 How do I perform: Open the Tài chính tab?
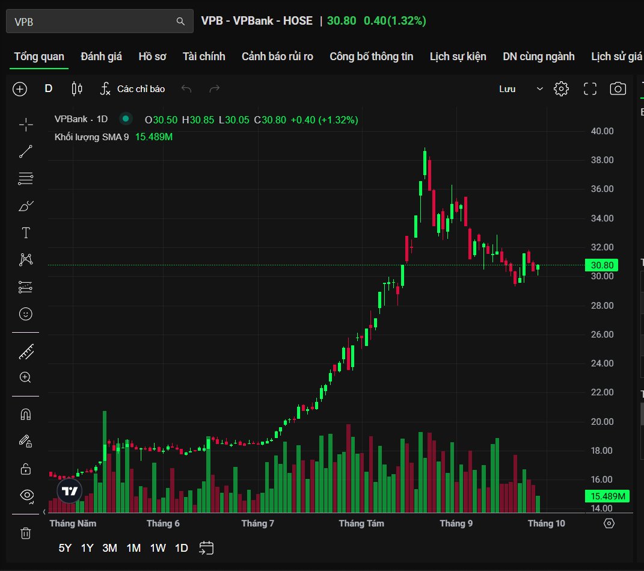click(x=204, y=57)
